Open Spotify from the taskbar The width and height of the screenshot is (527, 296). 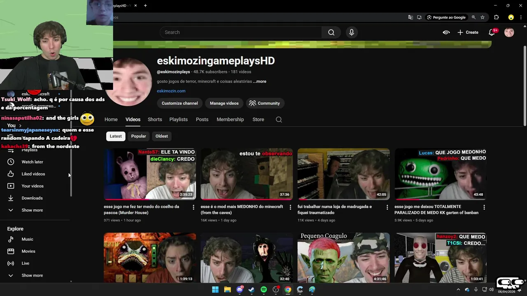click(263, 290)
